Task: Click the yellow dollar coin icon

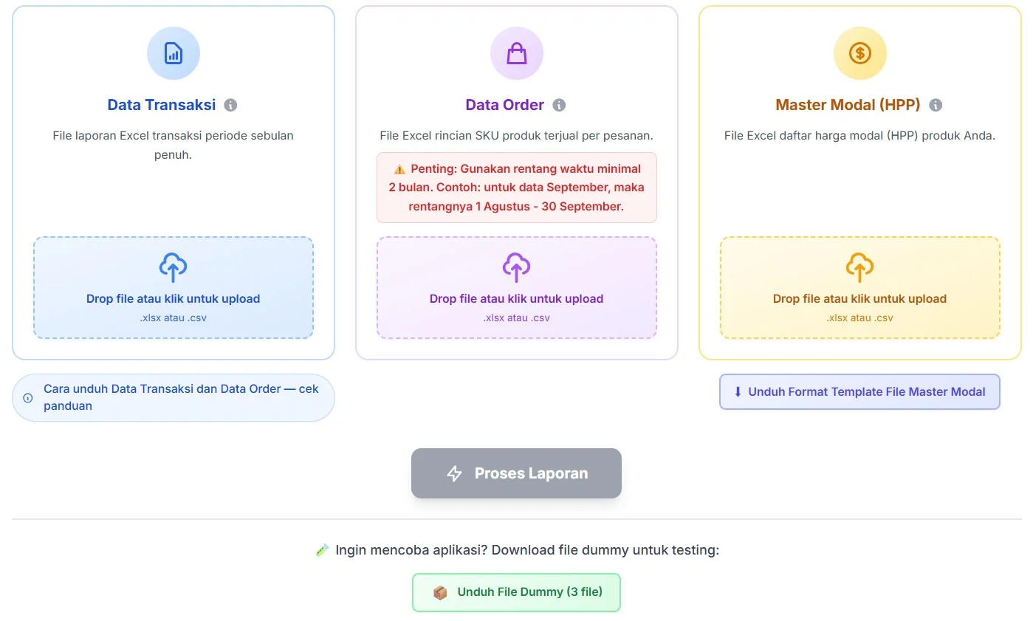Action: coord(859,53)
